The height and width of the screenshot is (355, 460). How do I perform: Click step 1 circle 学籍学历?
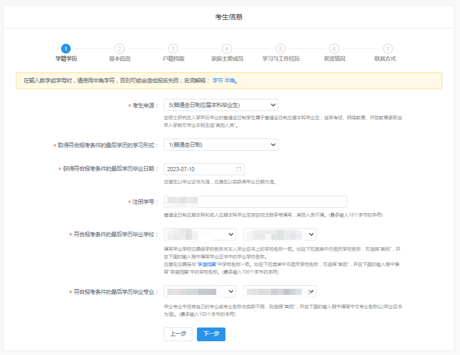tap(66, 48)
